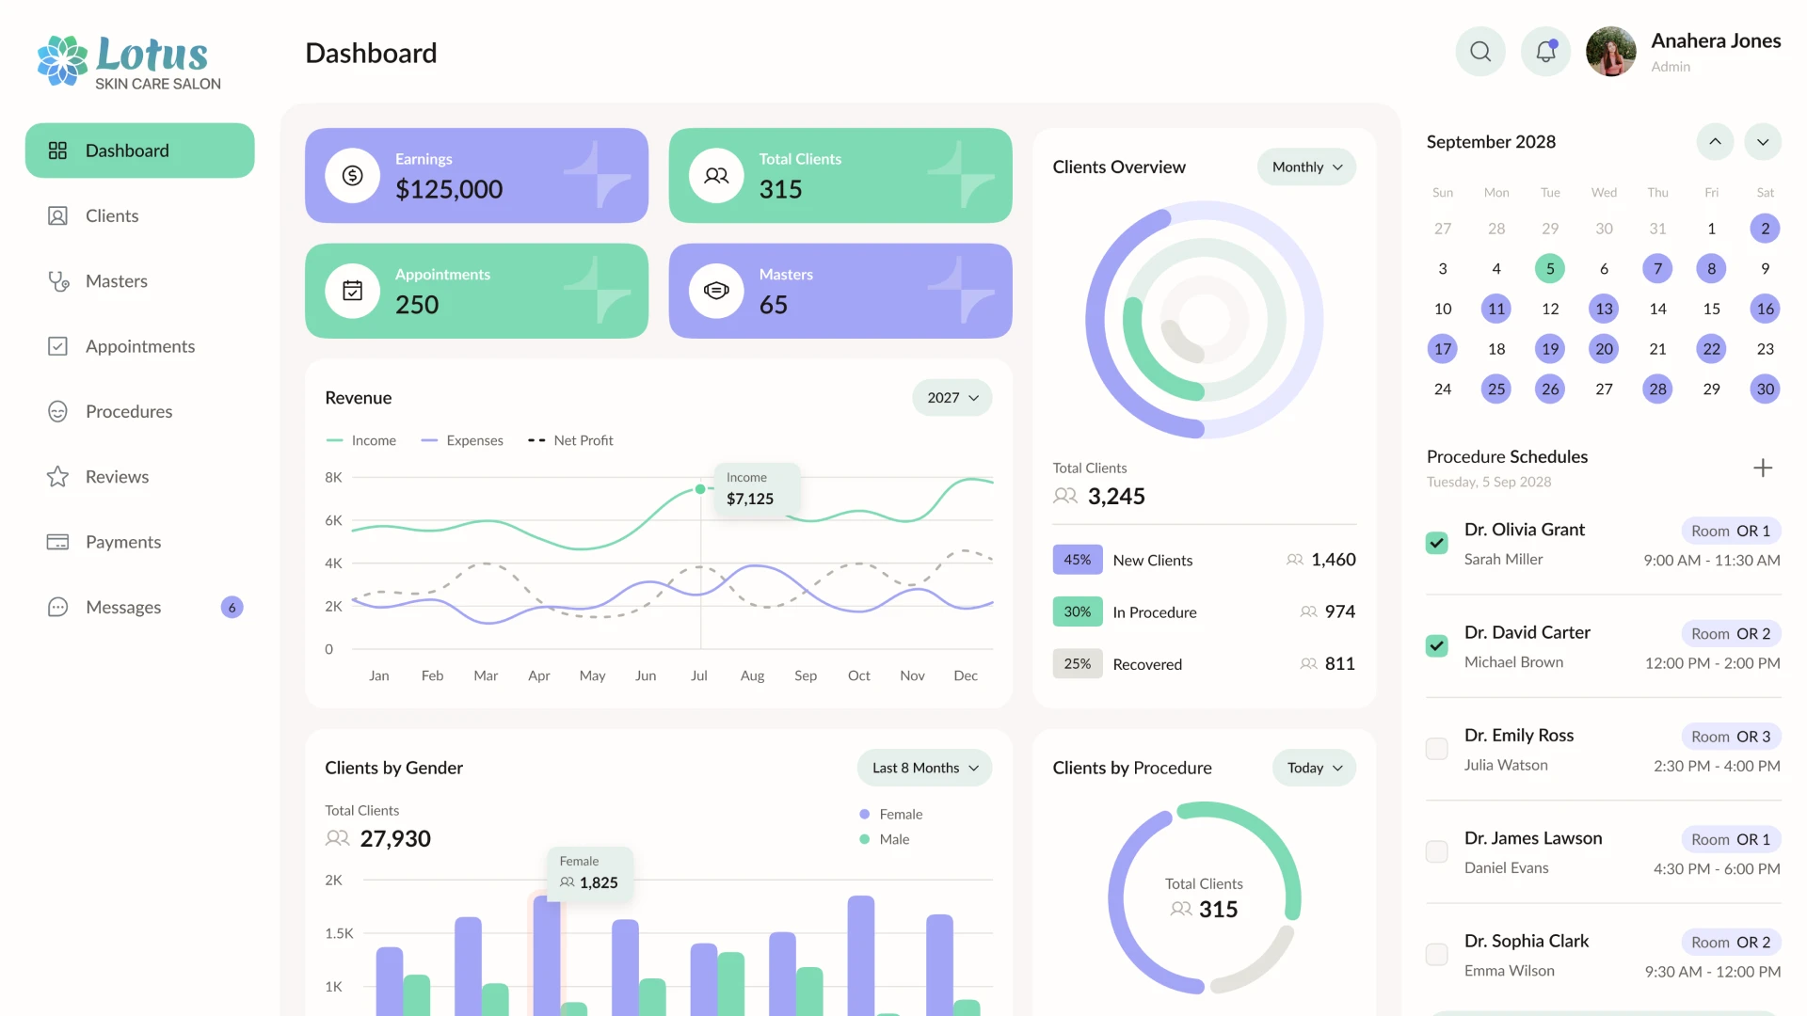Viewport: 1807px width, 1016px height.
Task: Uncheck Dr. Olivia Grant's schedule checkbox
Action: pos(1436,543)
